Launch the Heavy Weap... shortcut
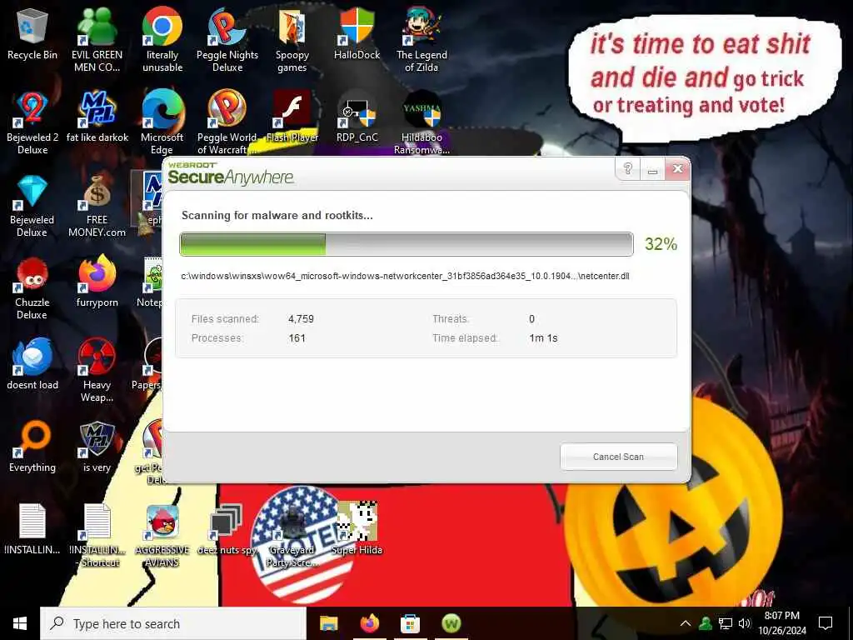 point(97,371)
